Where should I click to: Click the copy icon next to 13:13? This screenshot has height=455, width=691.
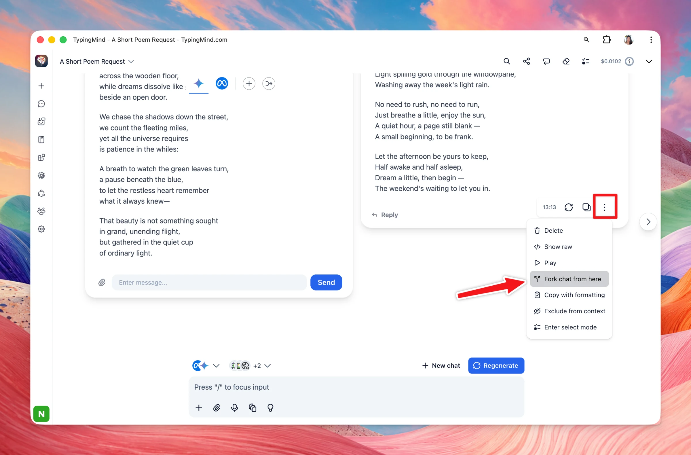586,207
